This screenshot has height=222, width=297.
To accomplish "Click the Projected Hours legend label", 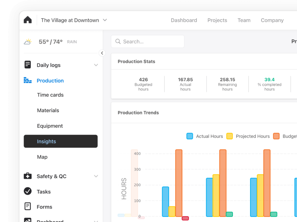I will point(253,136).
